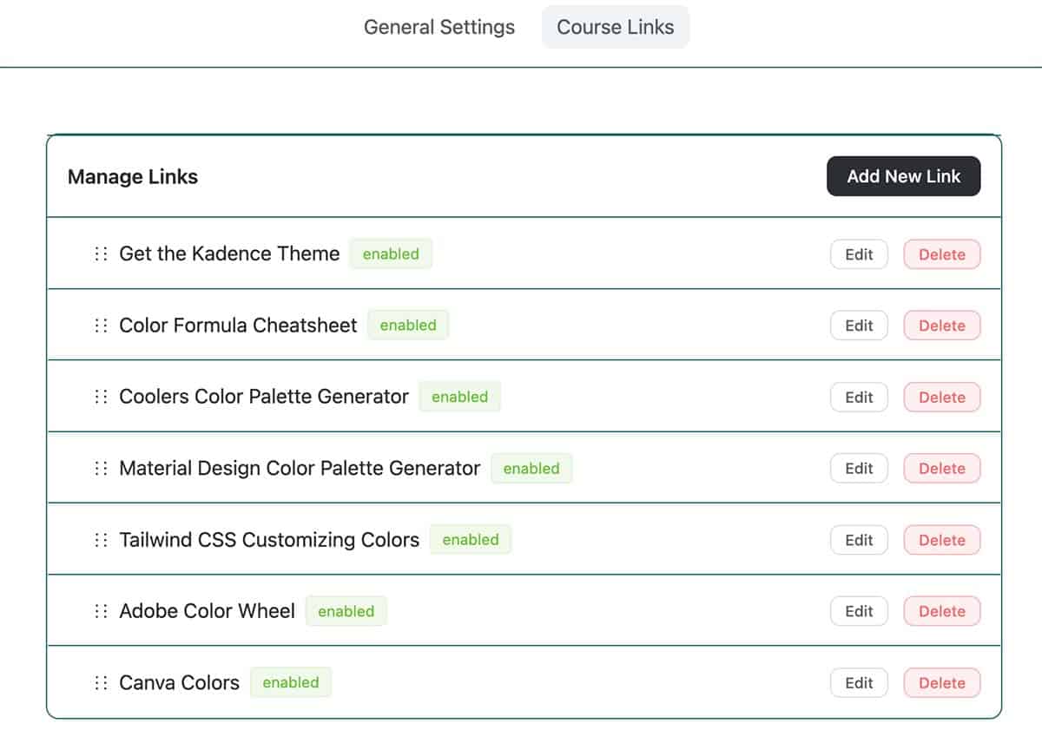Click enabled badge on Adobe Color Wheel
The image size is (1042, 750).
tap(346, 611)
